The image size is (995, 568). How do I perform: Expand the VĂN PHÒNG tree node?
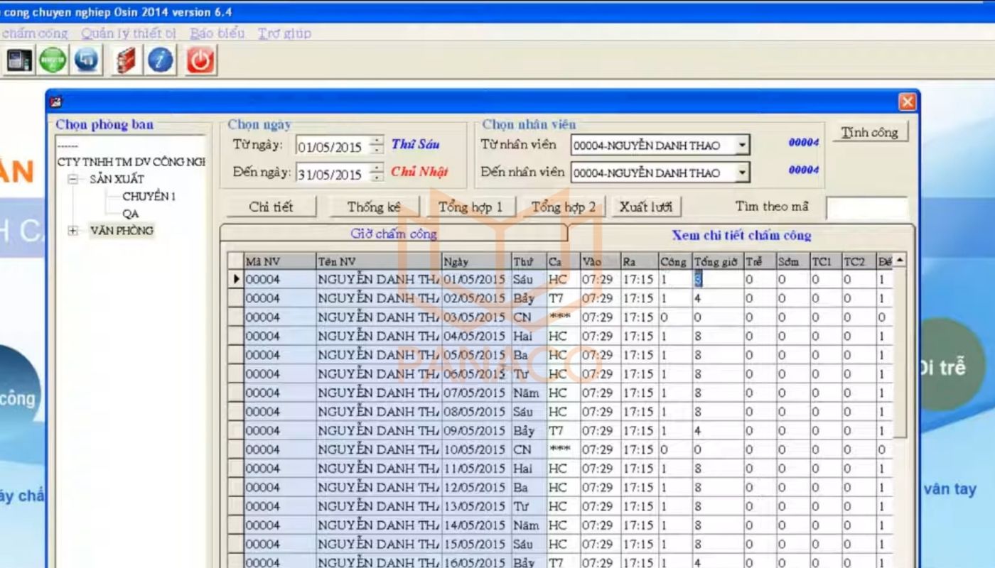point(72,231)
